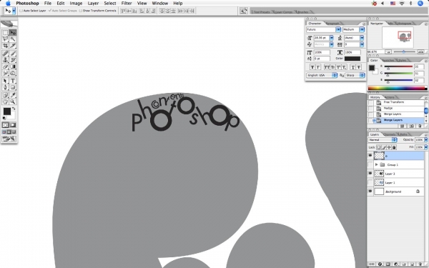429x268 pixels.
Task: Select the Dodge tool
Action: tap(13, 73)
